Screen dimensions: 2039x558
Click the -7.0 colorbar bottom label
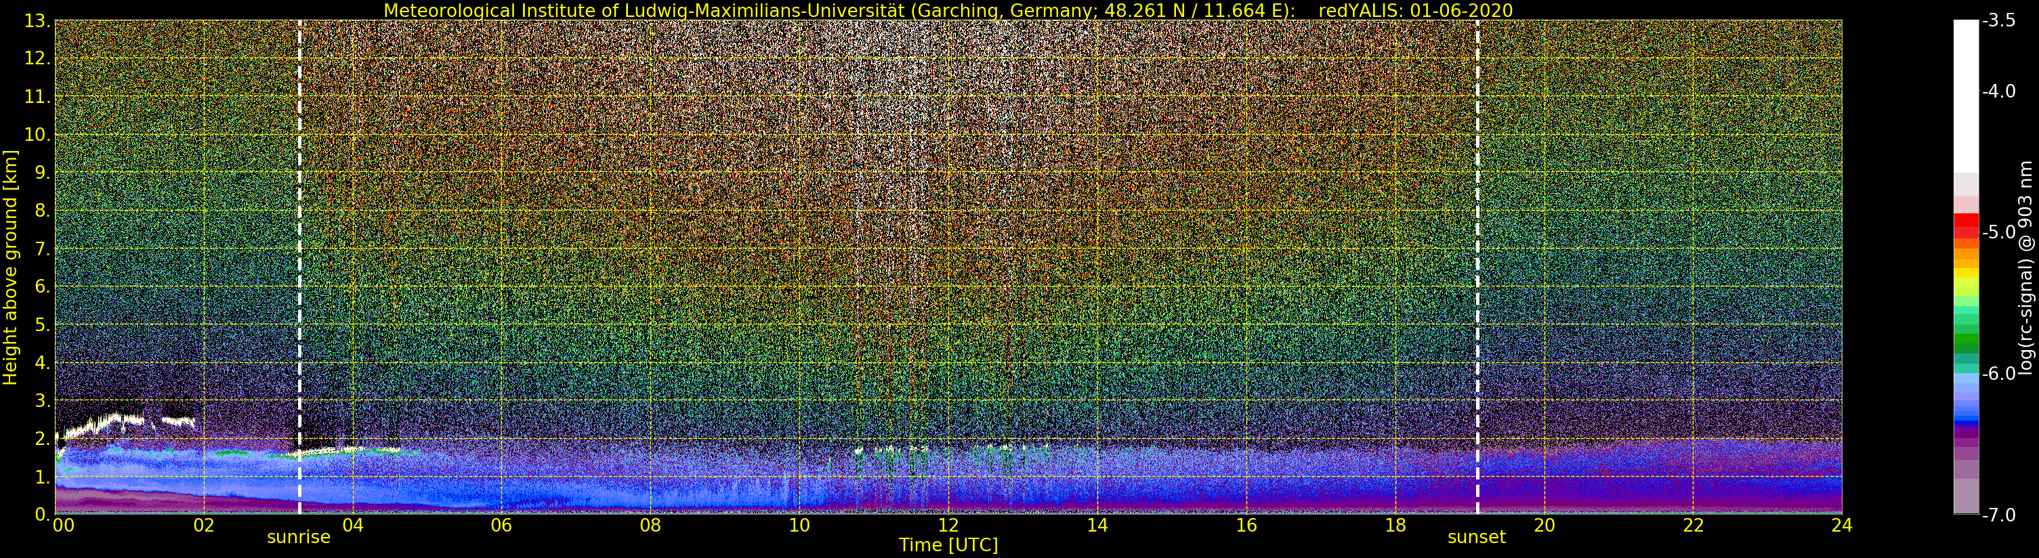coord(1998,515)
